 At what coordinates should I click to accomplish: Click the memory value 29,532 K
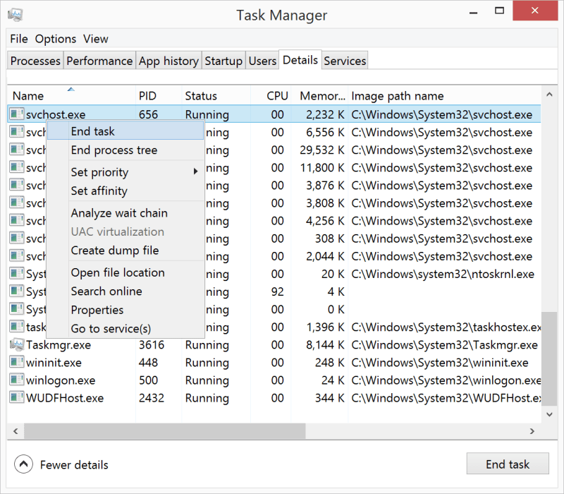[x=322, y=150]
